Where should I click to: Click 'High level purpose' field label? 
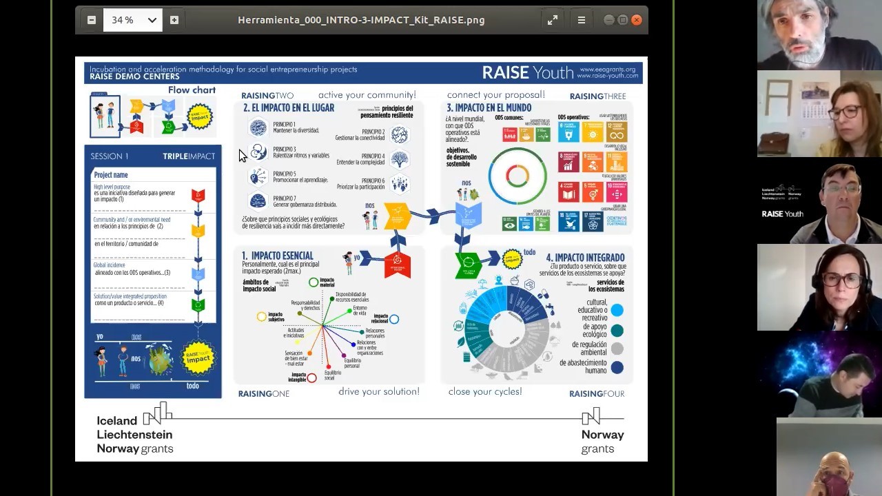pos(112,187)
